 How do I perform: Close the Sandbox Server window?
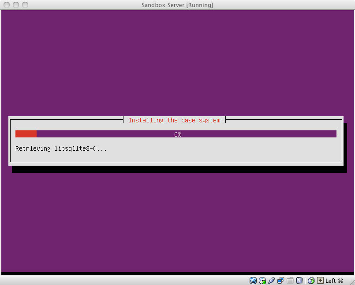click(x=7, y=5)
